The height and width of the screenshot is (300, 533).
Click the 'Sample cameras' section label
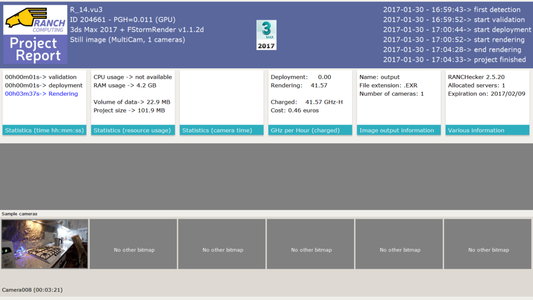point(19,214)
